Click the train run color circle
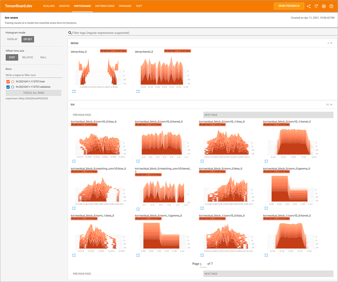Image resolution: width=338 pixels, height=282 pixels. click(13, 81)
